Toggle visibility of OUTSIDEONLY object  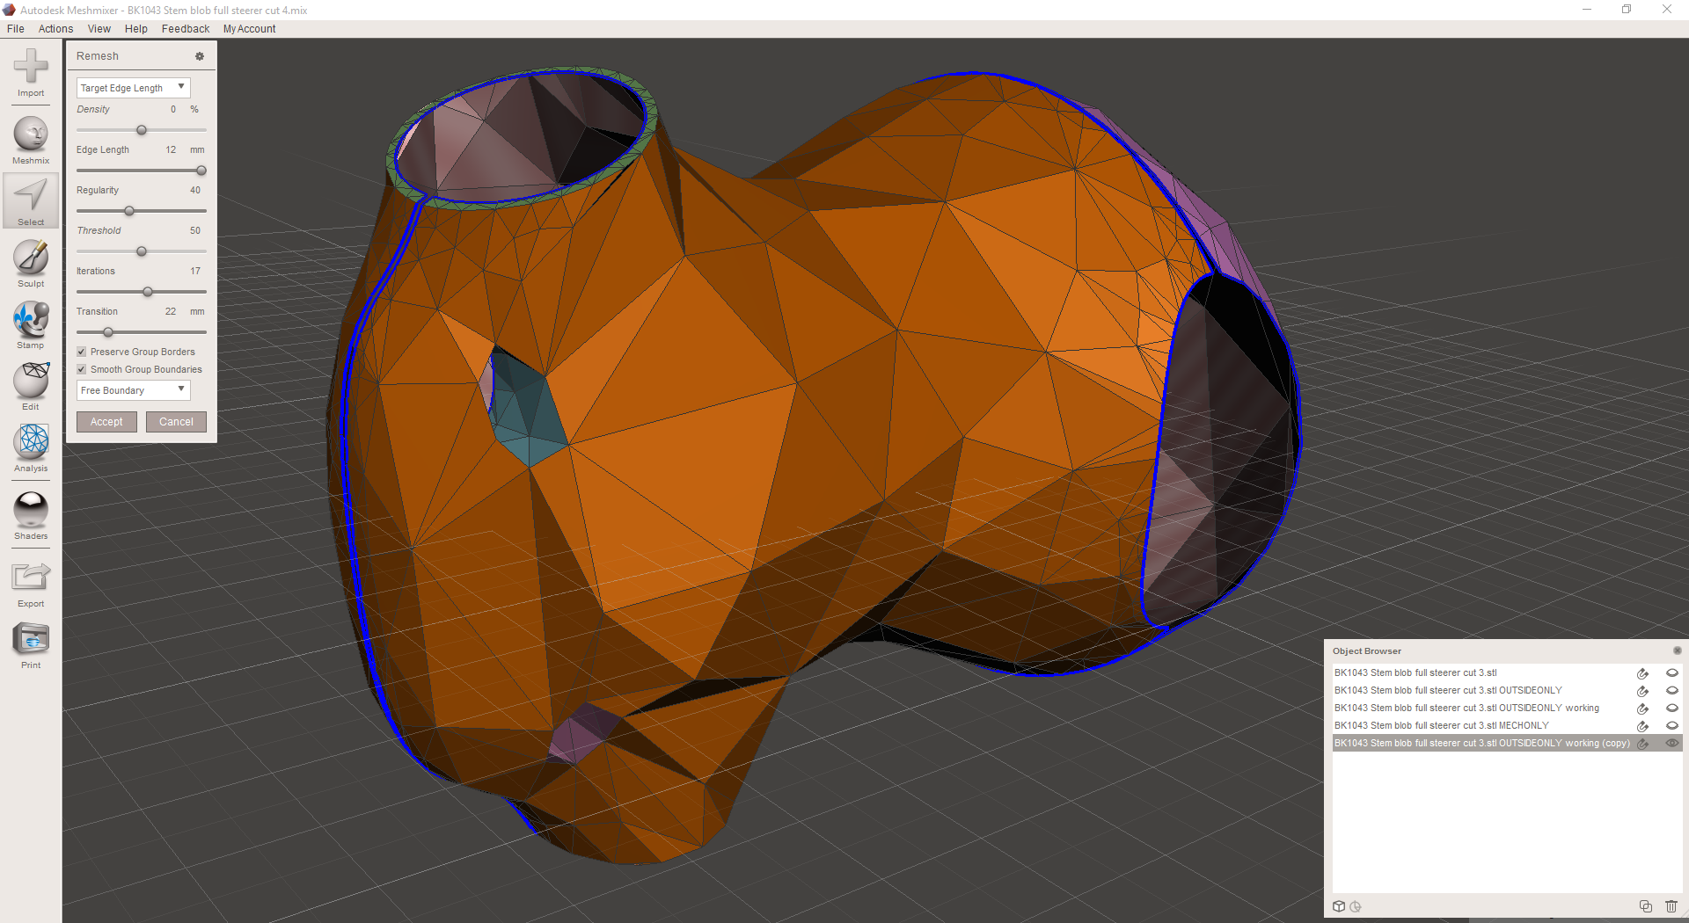(x=1672, y=690)
